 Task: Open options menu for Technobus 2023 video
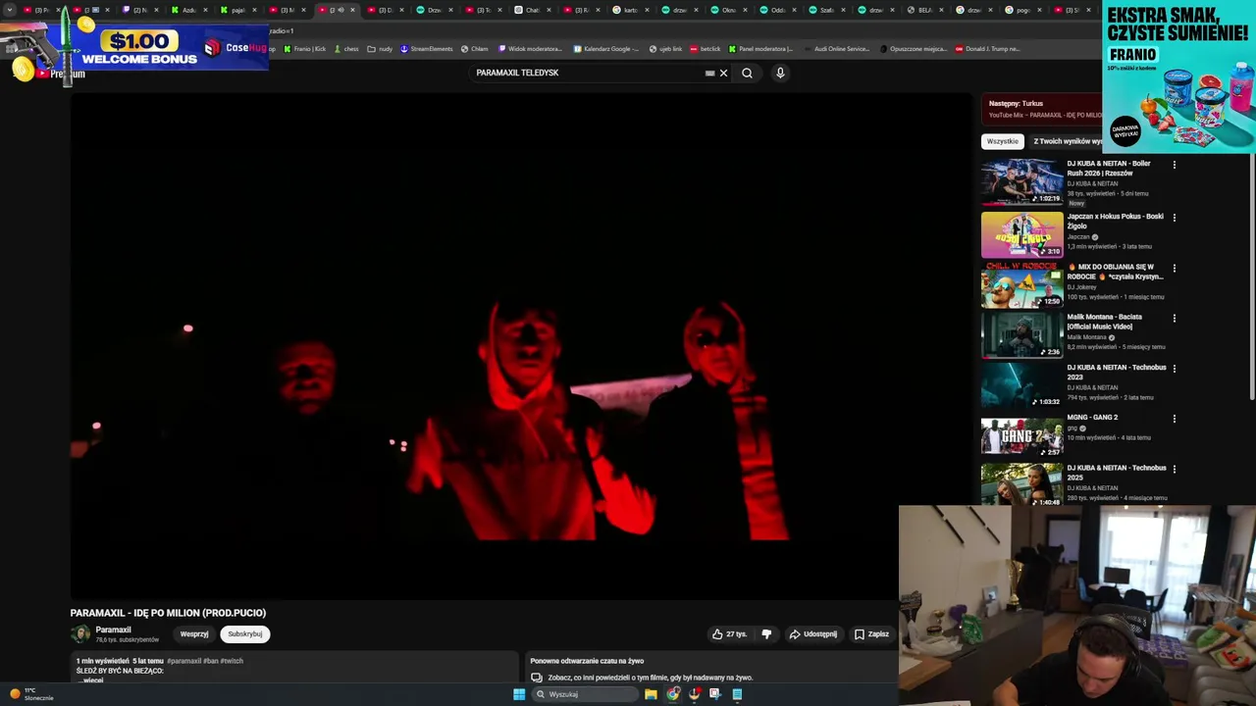(1174, 369)
